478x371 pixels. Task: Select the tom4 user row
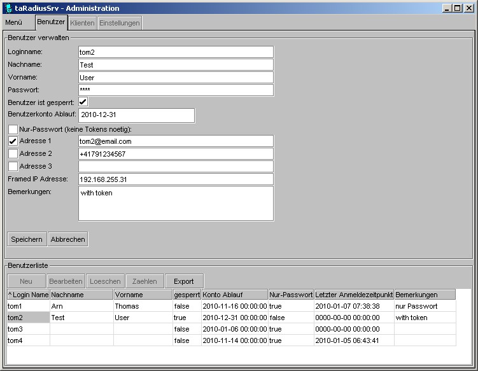coord(28,340)
